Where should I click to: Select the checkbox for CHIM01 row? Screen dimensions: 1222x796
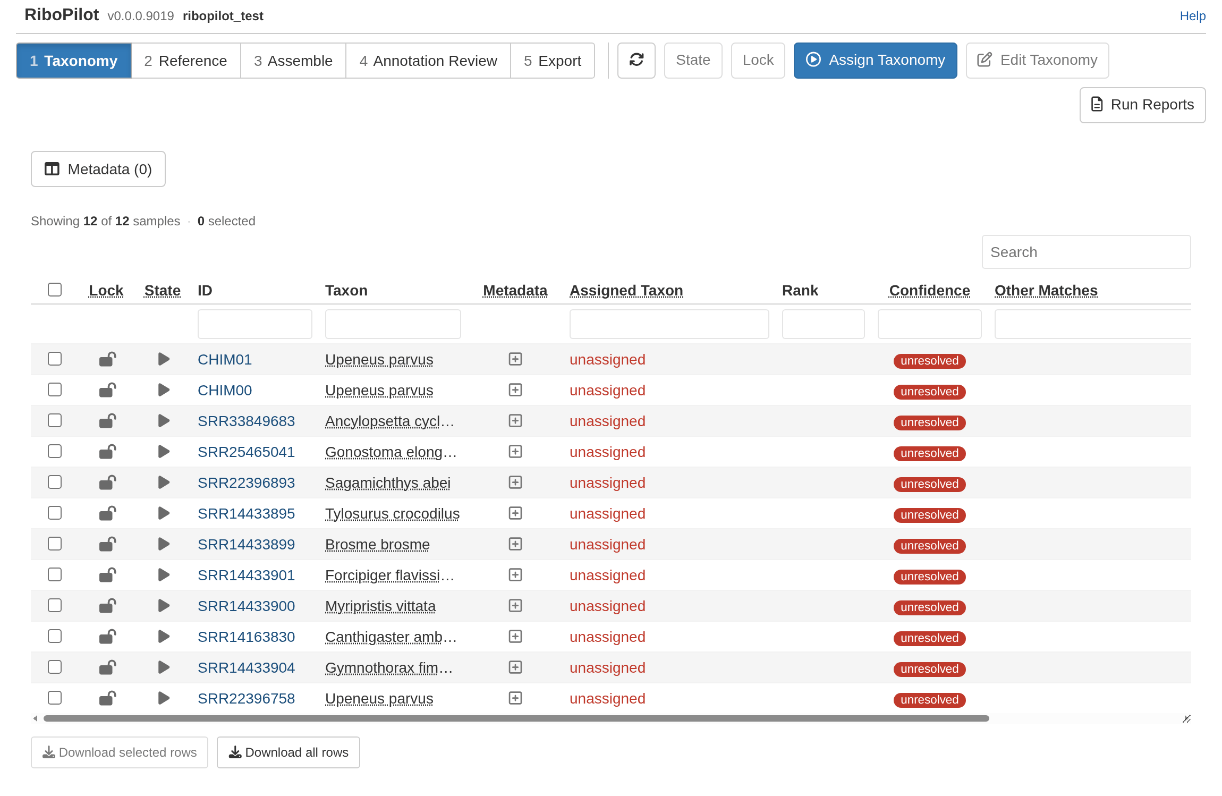click(55, 359)
